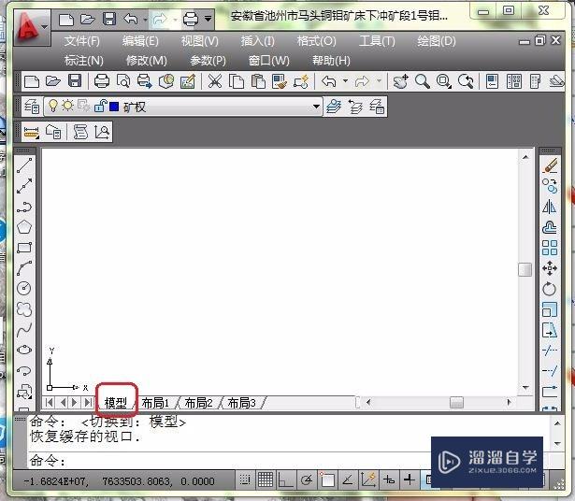Select the Circle tool
This screenshot has height=501, width=575.
coord(24,289)
